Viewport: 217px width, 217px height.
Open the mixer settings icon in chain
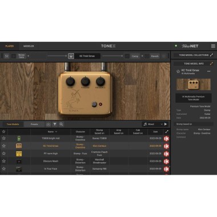[x=7, y=56]
